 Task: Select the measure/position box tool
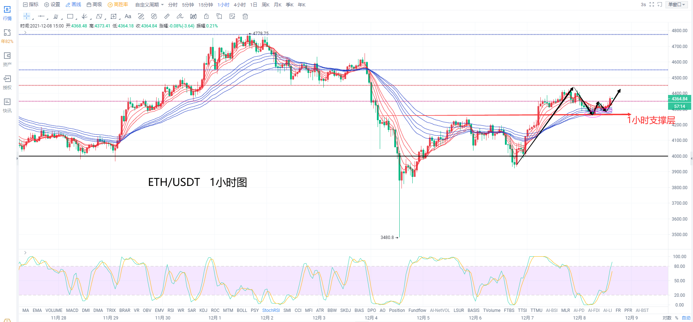point(114,16)
